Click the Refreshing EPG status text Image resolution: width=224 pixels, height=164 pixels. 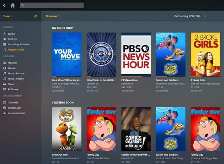click(187, 16)
